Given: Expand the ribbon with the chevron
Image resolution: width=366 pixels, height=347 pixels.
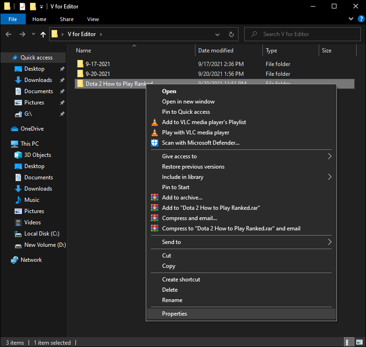Looking at the screenshot, I should tap(351, 19).
